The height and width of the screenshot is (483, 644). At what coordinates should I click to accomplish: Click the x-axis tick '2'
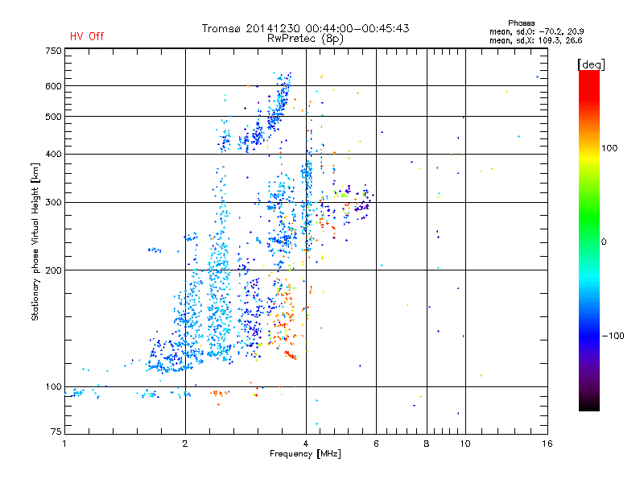pos(185,444)
